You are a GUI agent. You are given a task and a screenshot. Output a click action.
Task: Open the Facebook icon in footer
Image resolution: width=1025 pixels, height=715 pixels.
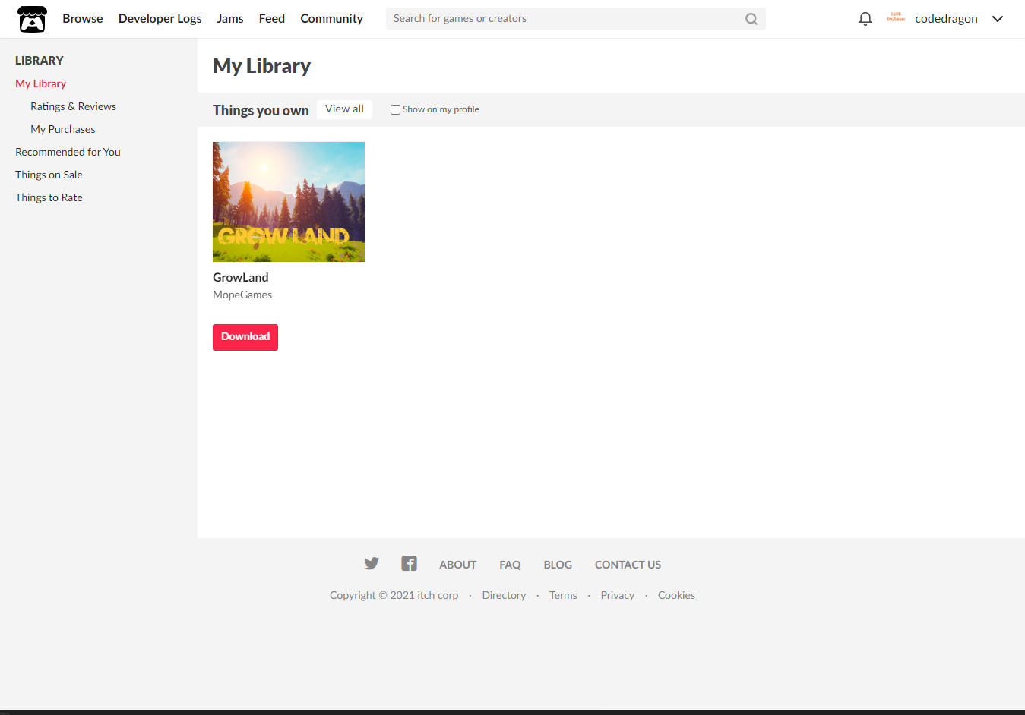click(410, 563)
